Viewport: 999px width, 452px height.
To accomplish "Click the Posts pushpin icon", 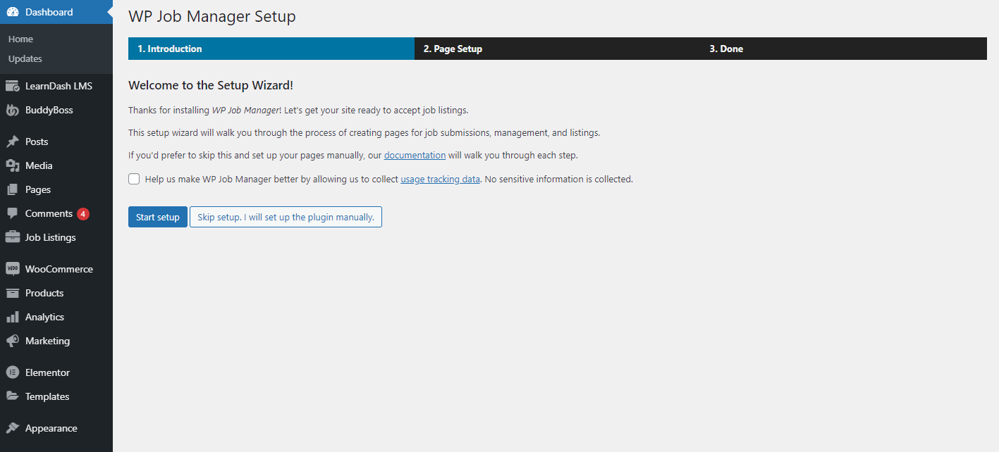I will (12, 142).
